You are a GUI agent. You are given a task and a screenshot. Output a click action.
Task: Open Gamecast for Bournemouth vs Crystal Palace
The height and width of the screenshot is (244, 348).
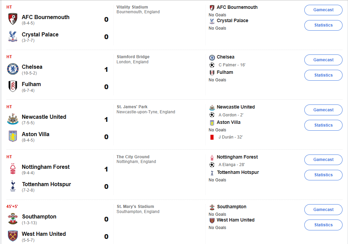(323, 10)
